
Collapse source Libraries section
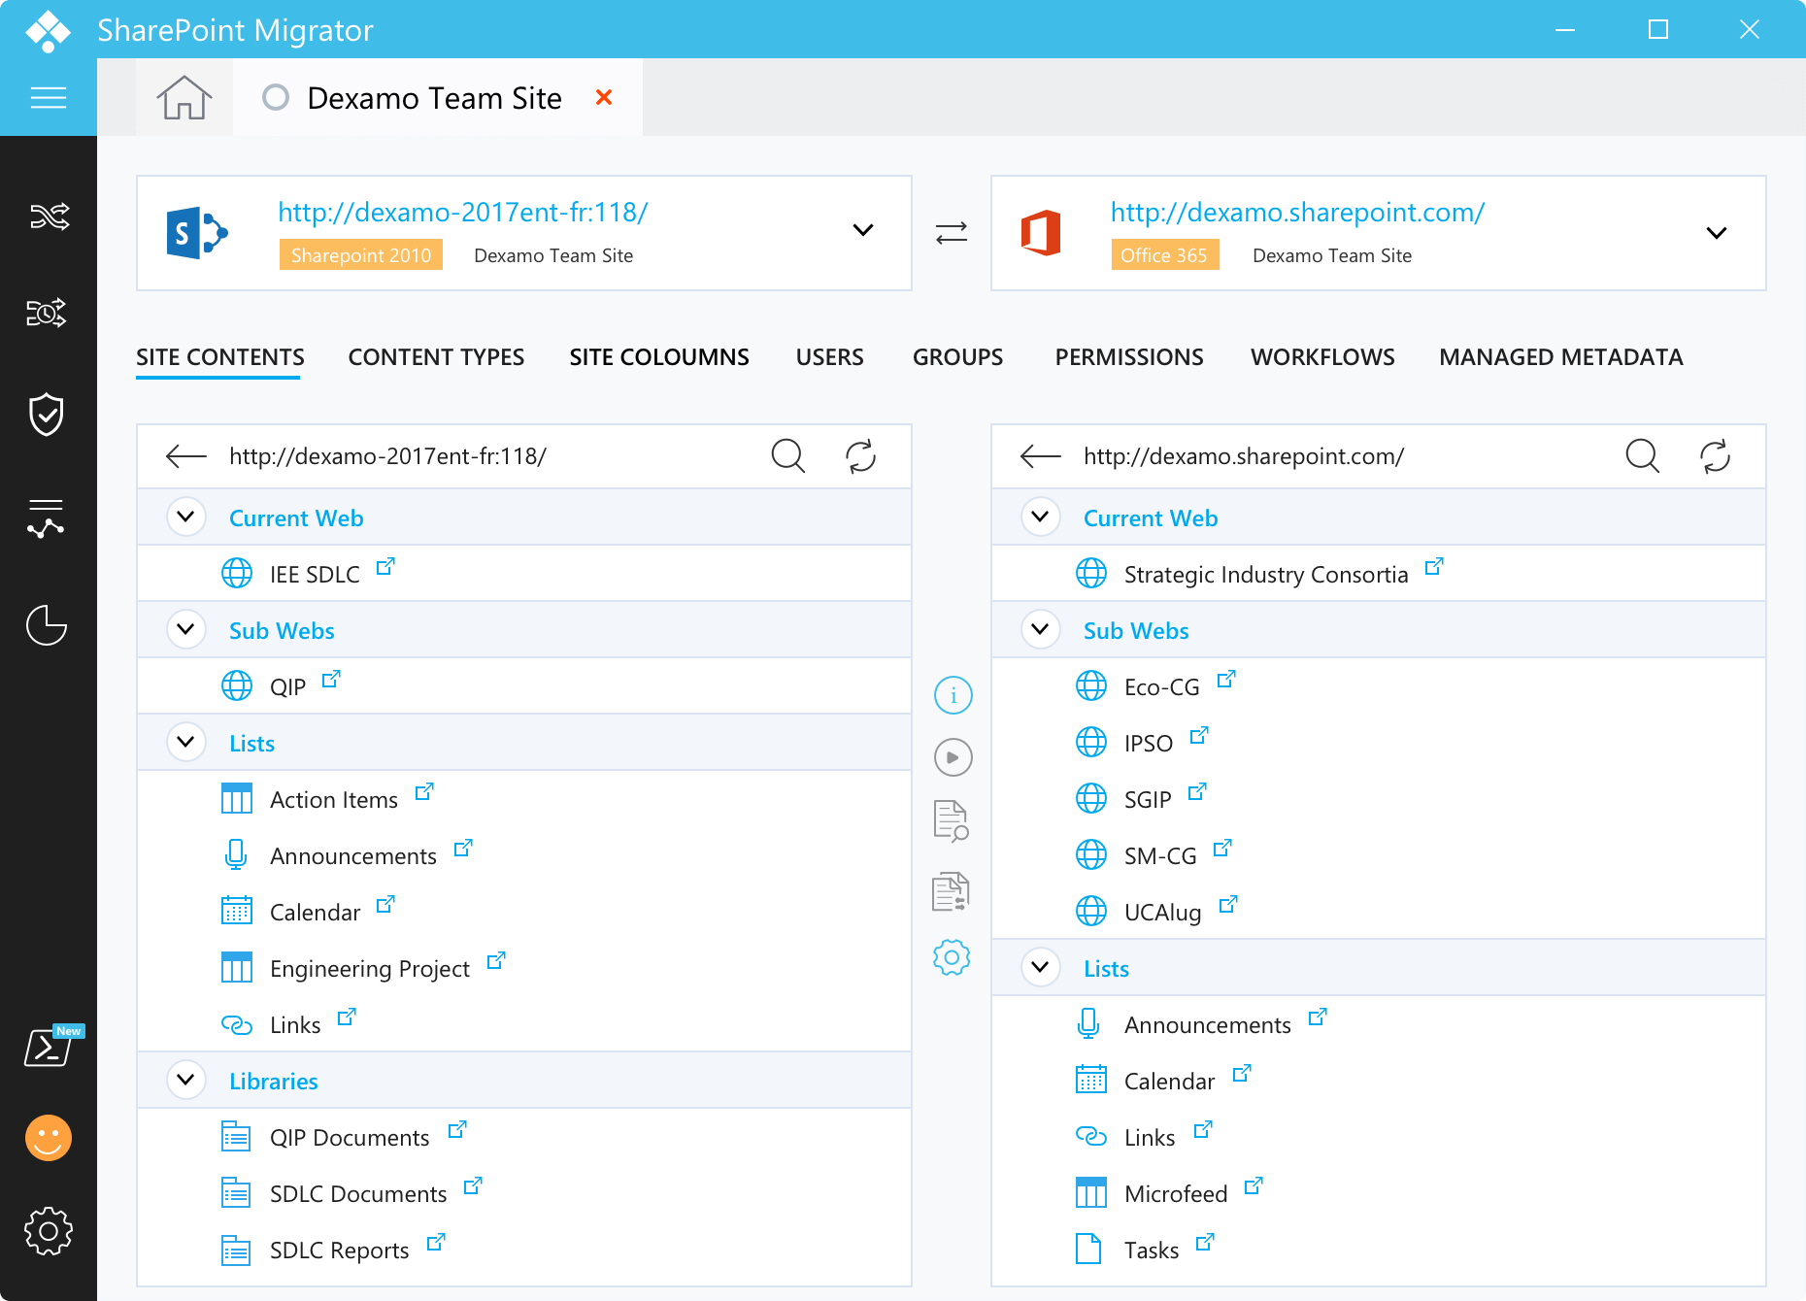[x=185, y=1080]
